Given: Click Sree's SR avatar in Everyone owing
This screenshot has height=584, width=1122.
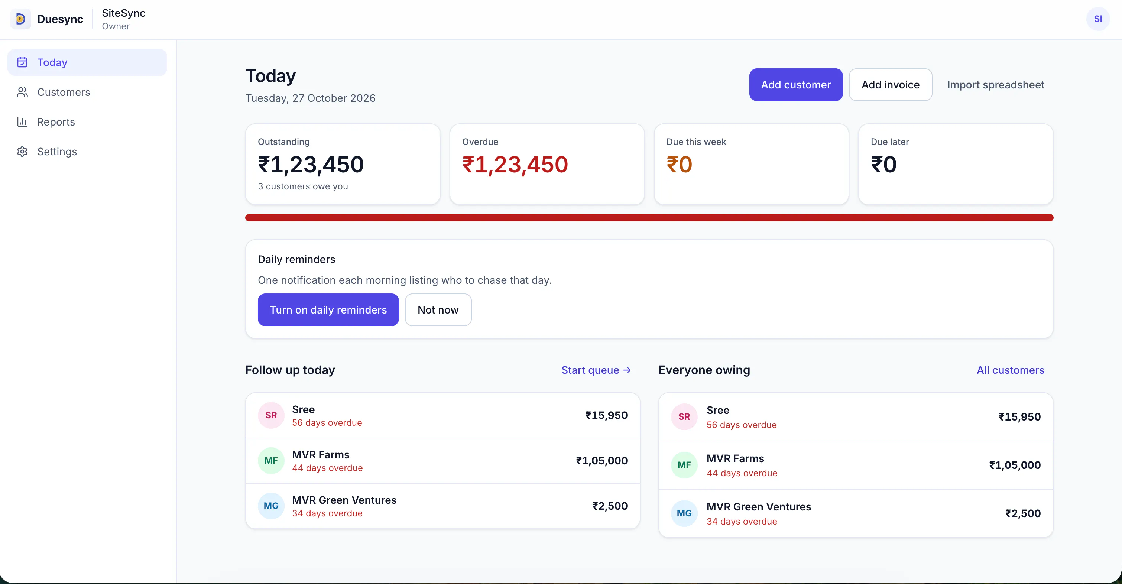Looking at the screenshot, I should tap(684, 417).
